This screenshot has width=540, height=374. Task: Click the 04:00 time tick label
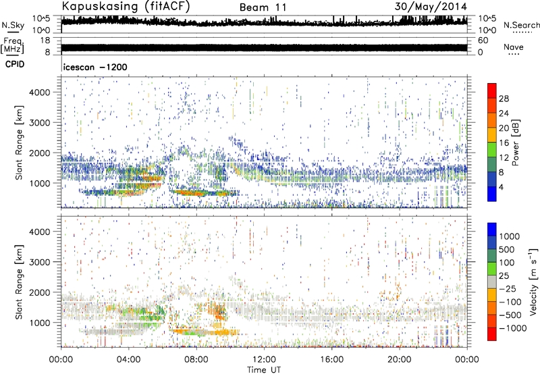pos(128,359)
